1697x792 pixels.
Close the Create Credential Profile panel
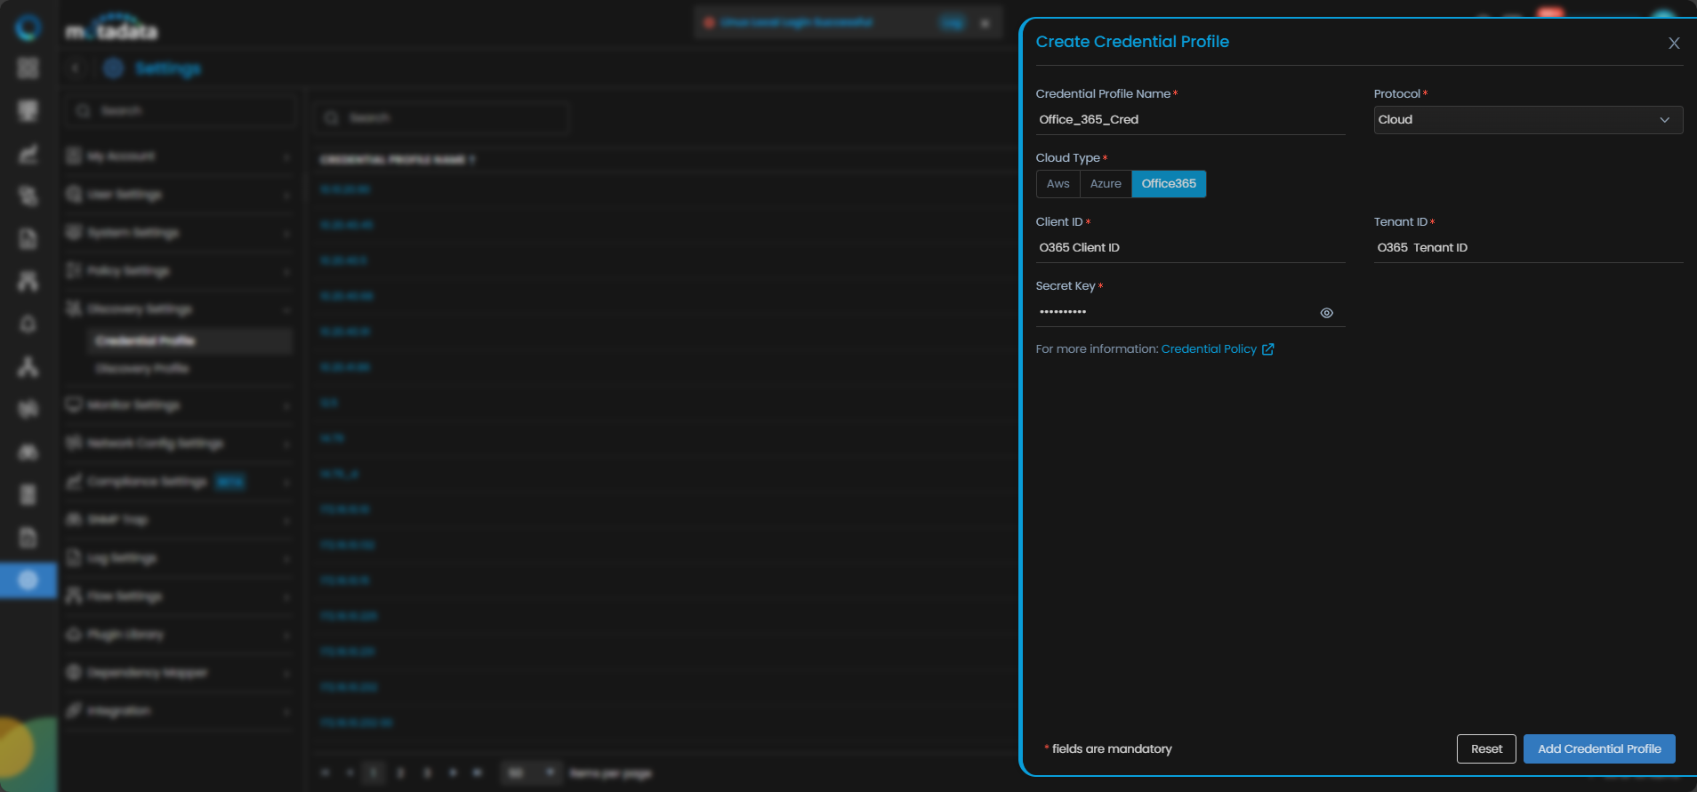(1674, 43)
